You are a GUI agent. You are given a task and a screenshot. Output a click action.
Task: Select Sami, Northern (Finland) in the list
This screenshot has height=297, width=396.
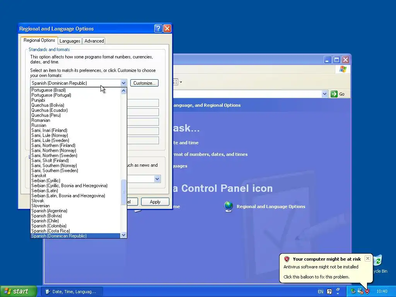click(75, 145)
